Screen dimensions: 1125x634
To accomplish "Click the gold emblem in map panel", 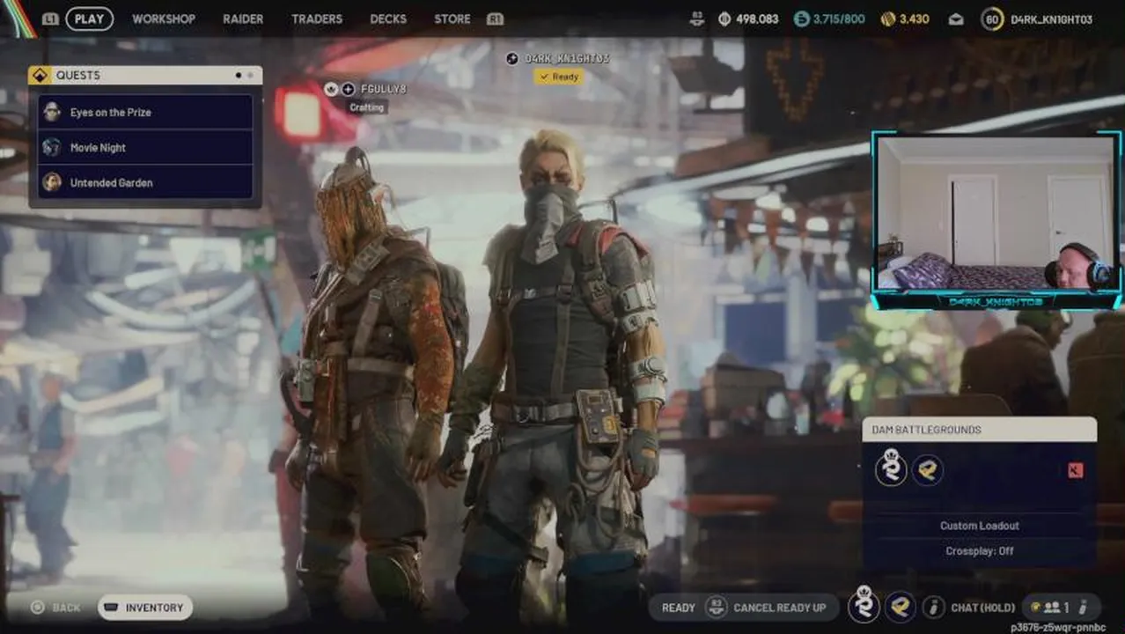I will (x=928, y=470).
